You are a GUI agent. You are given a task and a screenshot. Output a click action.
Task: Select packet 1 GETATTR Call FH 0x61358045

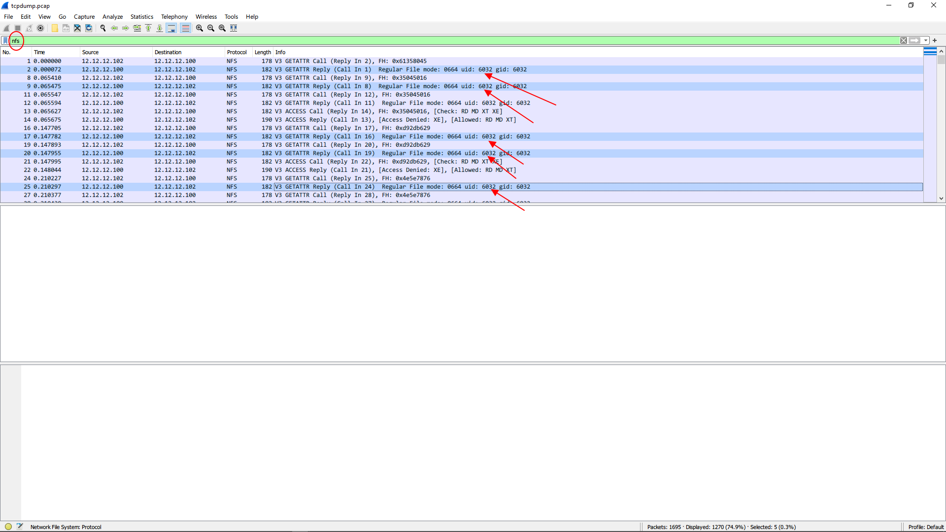click(462, 61)
